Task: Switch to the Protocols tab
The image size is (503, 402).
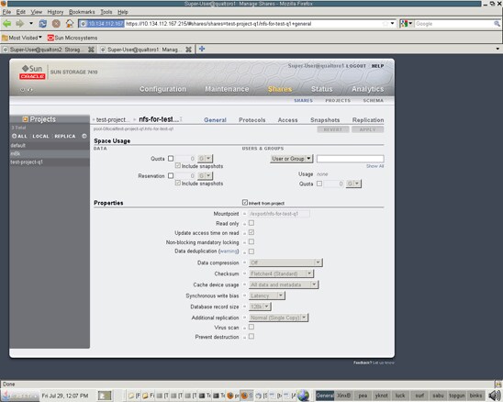Action: pos(252,120)
